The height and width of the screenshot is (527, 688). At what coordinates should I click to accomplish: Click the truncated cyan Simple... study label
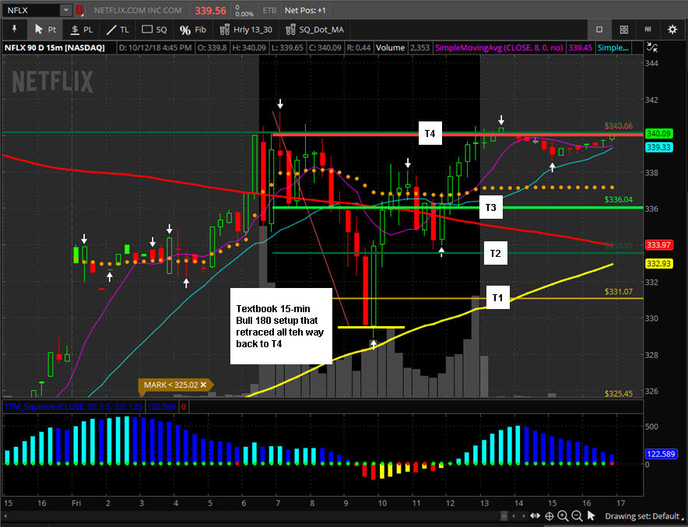point(613,47)
